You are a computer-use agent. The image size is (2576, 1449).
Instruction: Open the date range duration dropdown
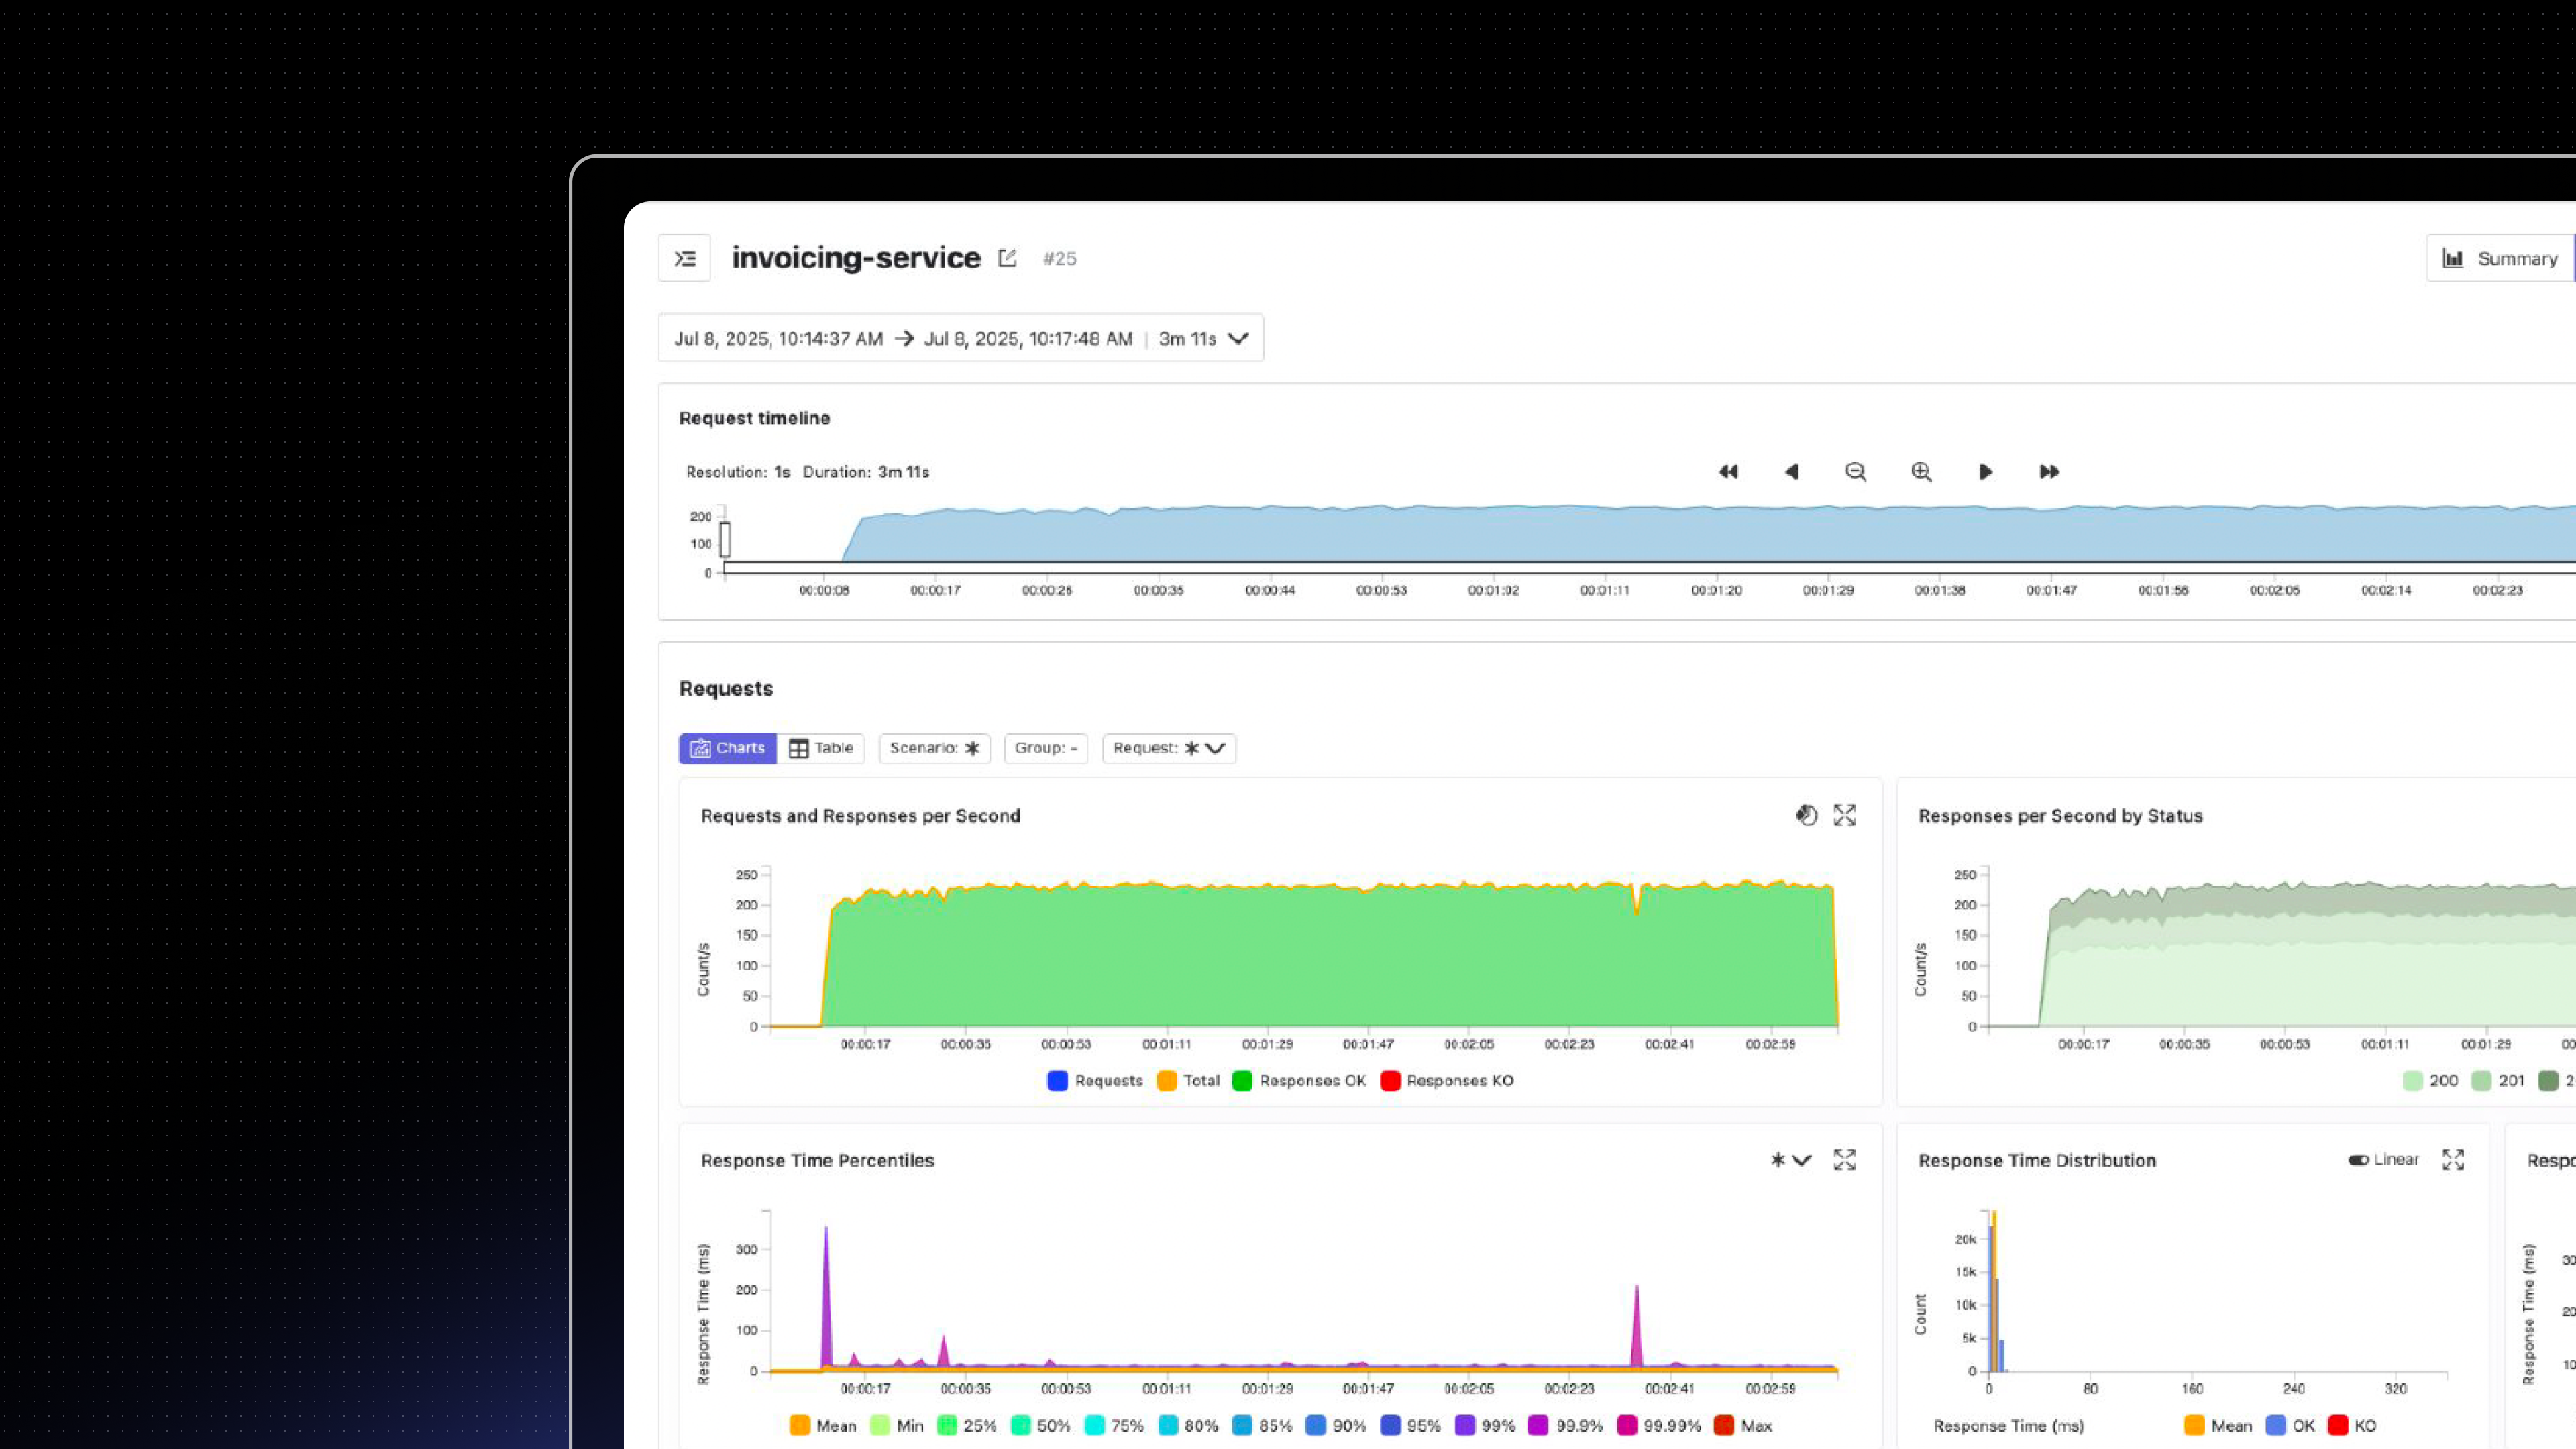coord(1237,338)
